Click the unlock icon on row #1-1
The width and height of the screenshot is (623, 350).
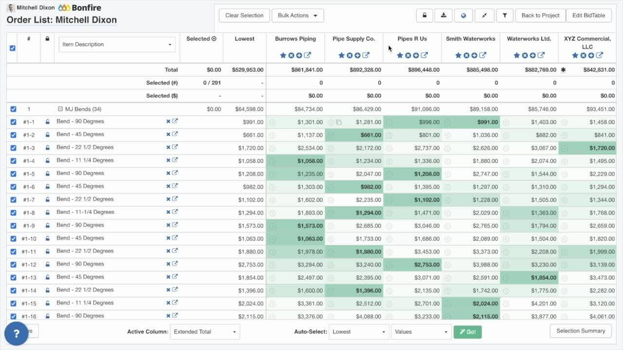click(48, 122)
